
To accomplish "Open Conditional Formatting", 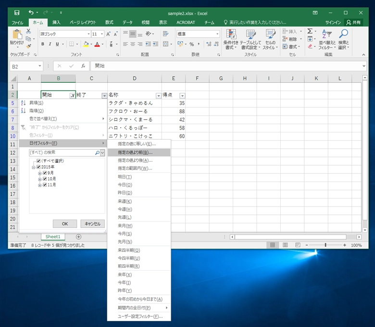I will (231, 39).
